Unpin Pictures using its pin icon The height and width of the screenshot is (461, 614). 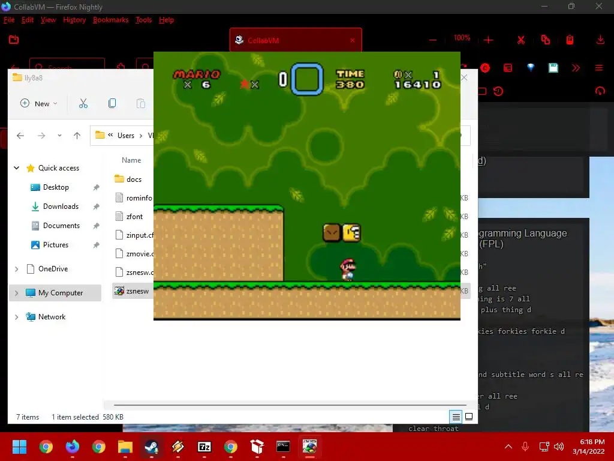[97, 245]
